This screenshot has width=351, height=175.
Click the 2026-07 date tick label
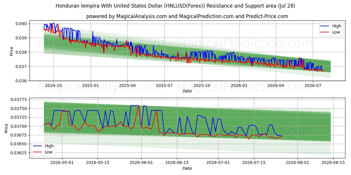point(312,86)
